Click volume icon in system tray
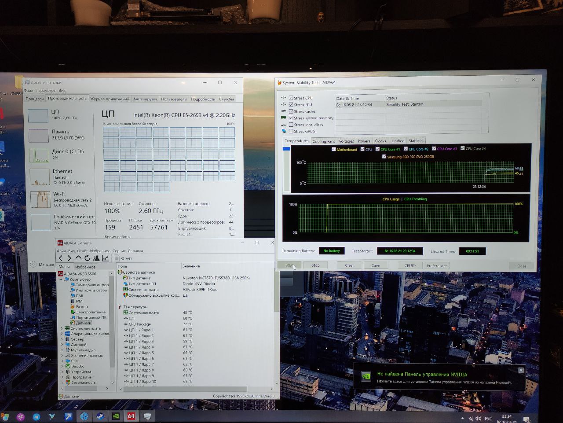 (x=478, y=419)
